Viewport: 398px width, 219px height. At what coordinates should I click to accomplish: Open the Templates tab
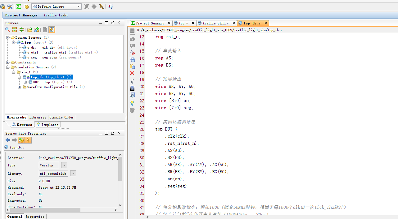(x=47, y=125)
